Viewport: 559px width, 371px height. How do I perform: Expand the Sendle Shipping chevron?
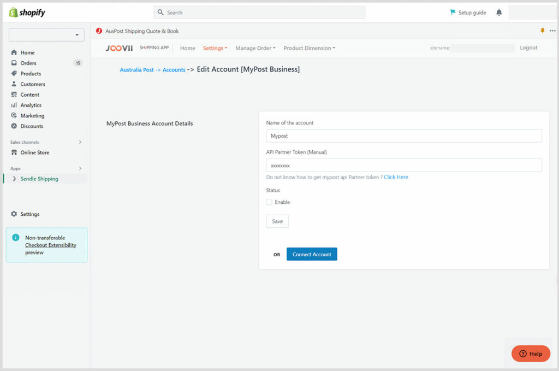pos(14,179)
